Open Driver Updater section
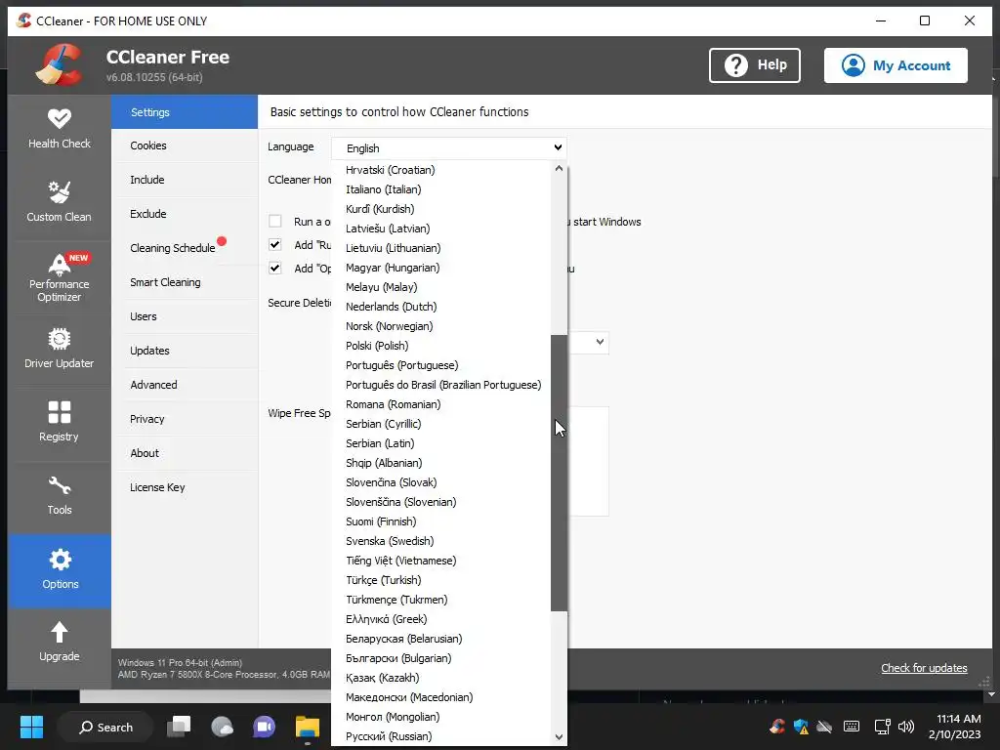1000x750 pixels. [x=60, y=350]
